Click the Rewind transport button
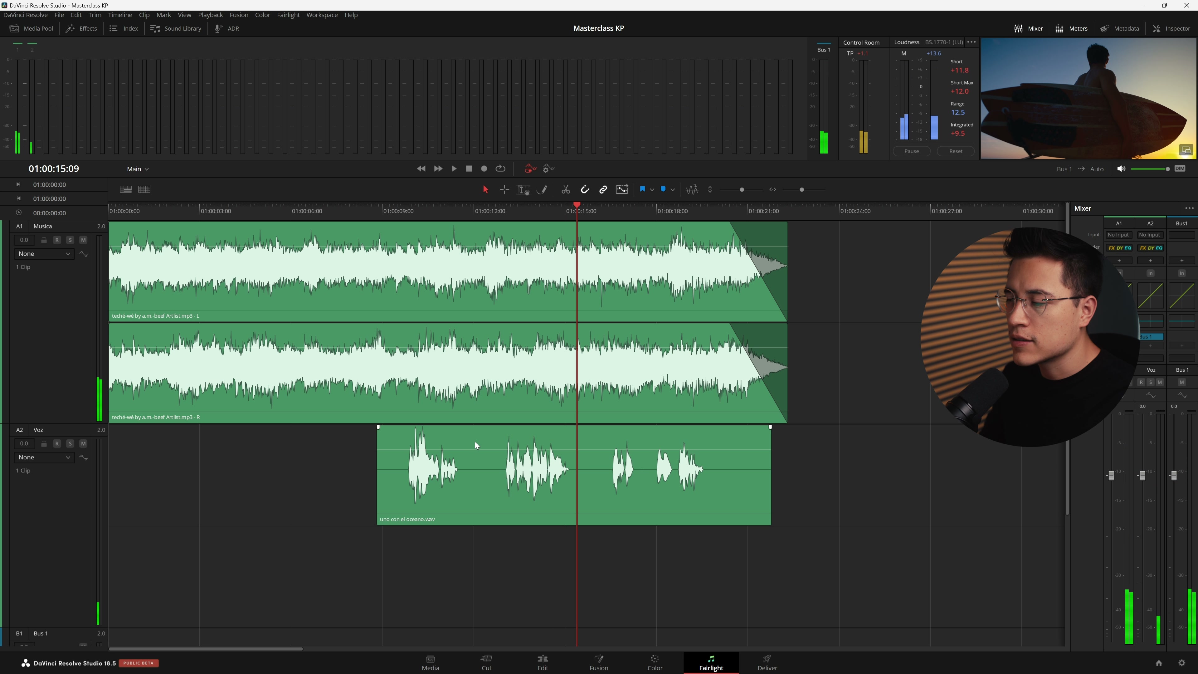 coord(421,169)
